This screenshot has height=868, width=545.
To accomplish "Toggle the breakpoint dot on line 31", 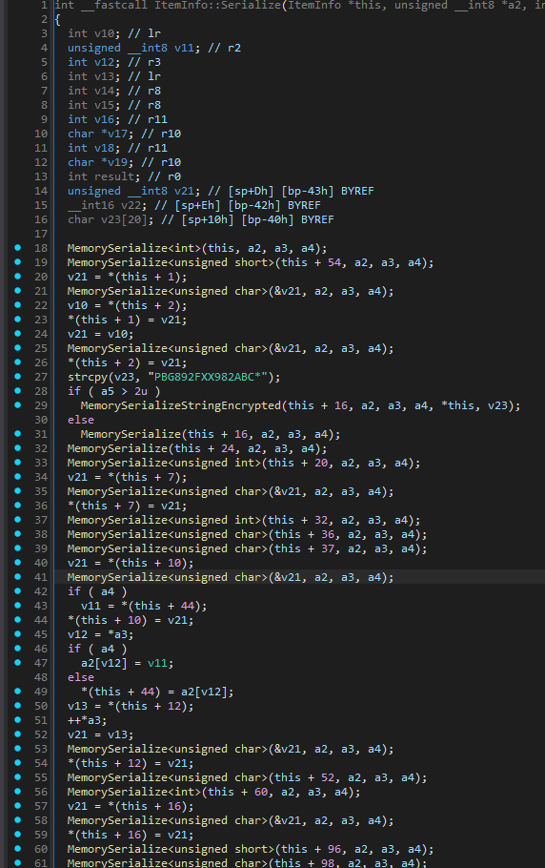I will click(x=18, y=434).
